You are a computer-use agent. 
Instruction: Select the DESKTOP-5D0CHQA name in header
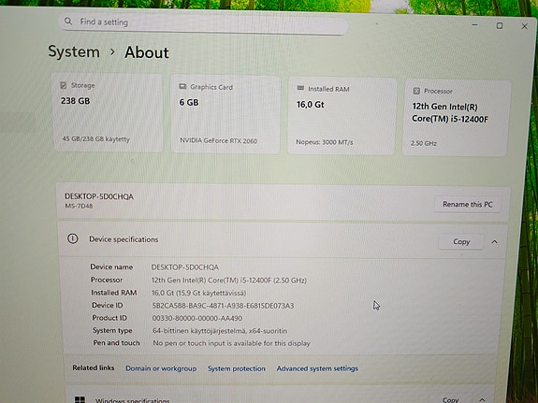(99, 196)
